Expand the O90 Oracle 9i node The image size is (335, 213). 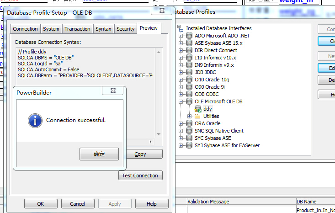click(x=181, y=87)
